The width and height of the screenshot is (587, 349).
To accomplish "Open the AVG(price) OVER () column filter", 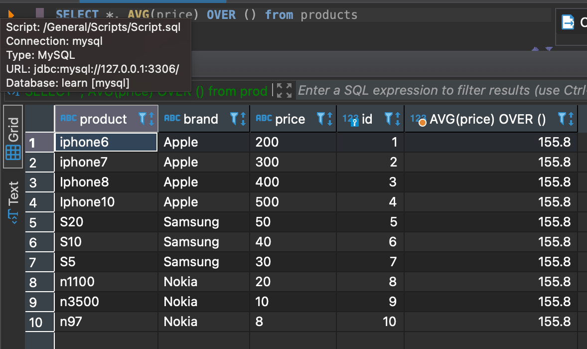I will pos(563,119).
